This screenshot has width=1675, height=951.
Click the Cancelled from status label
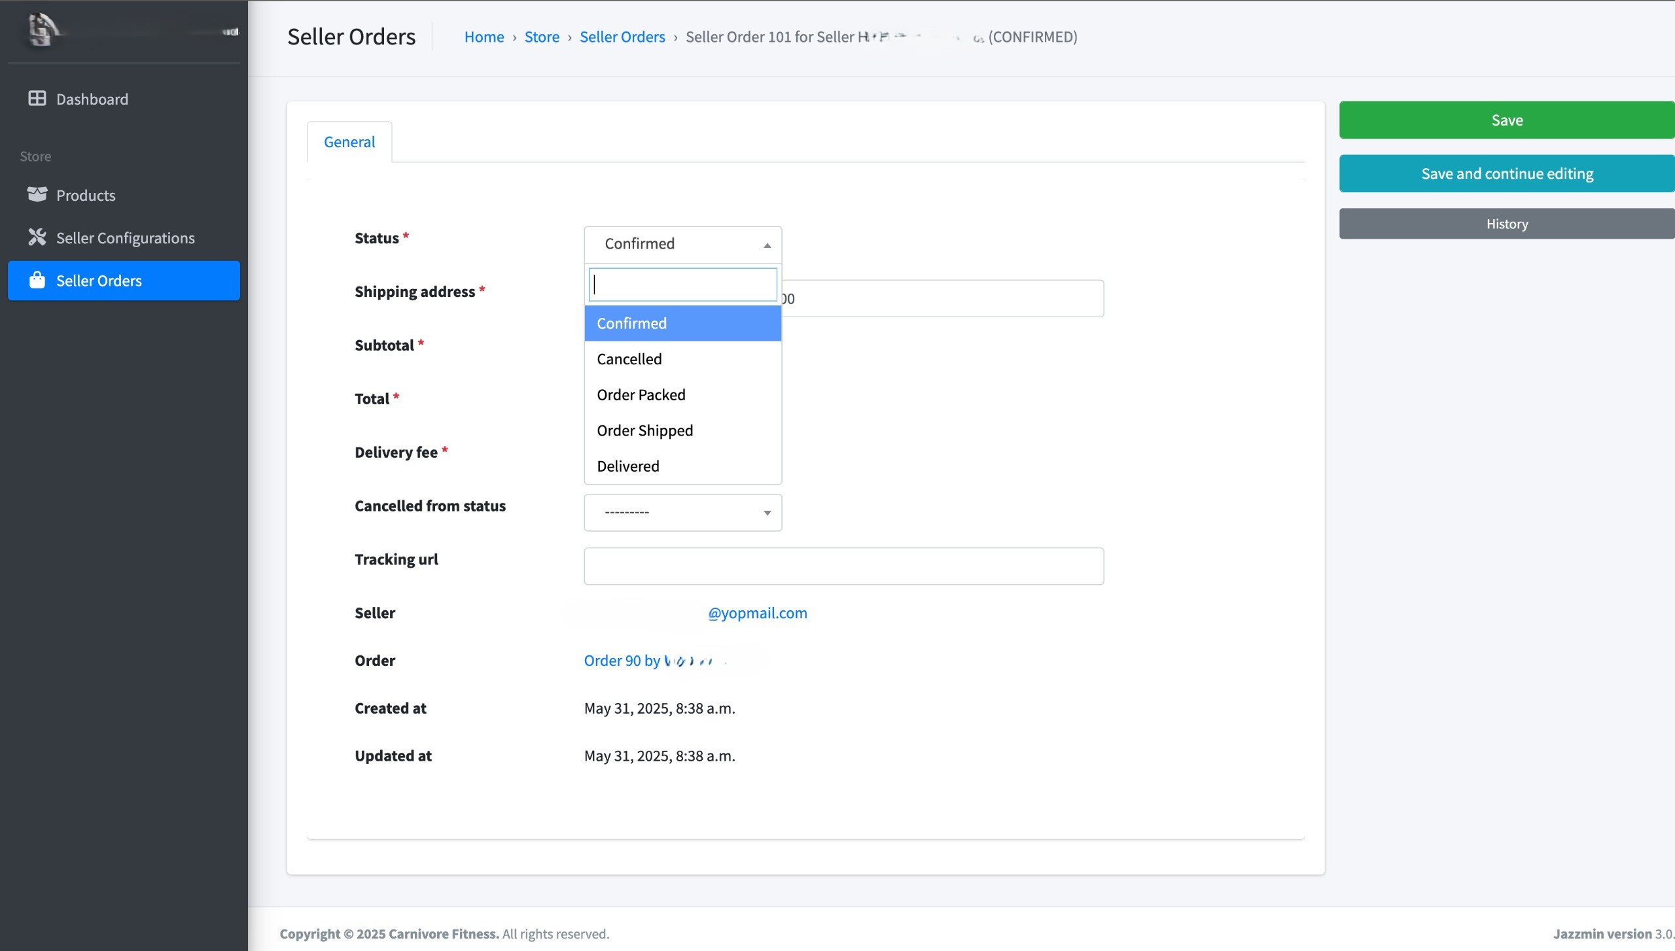coord(430,506)
